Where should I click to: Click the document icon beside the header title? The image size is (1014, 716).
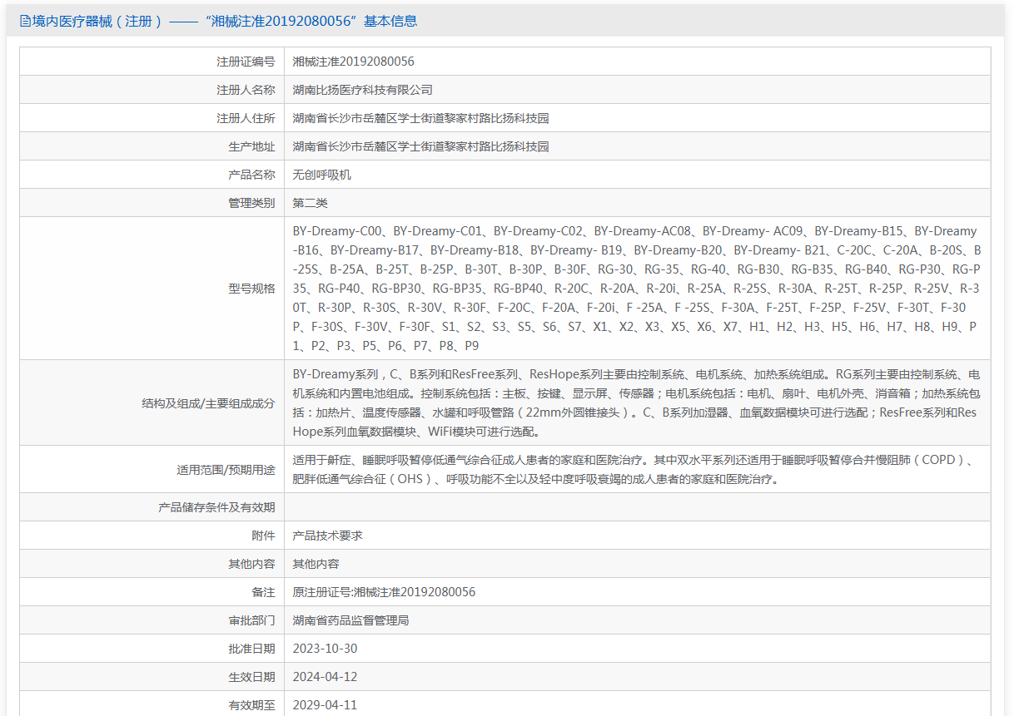point(25,22)
